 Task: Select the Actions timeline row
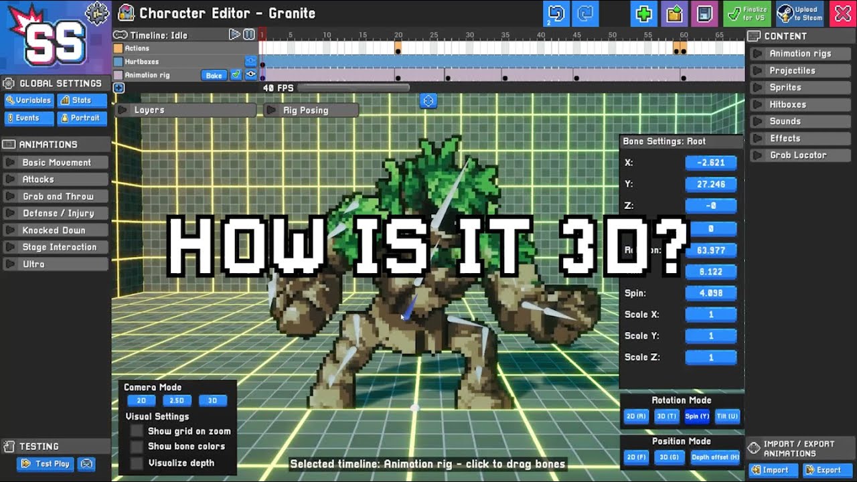428,48
